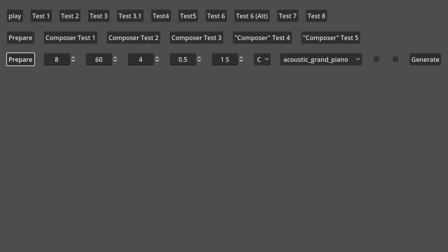Run Test 2
The image size is (448, 252).
[70, 16]
